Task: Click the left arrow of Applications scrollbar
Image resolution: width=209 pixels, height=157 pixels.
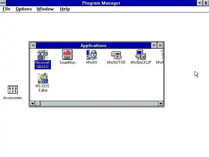Action: (33, 103)
